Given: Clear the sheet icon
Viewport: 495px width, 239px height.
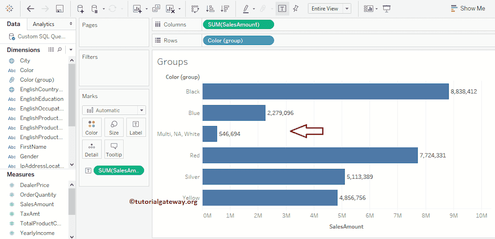Looking at the screenshot, I should click(x=171, y=9).
